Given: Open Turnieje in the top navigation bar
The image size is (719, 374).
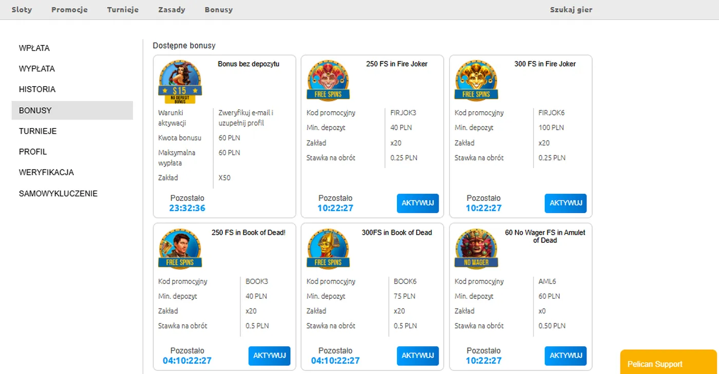Looking at the screenshot, I should (x=123, y=10).
